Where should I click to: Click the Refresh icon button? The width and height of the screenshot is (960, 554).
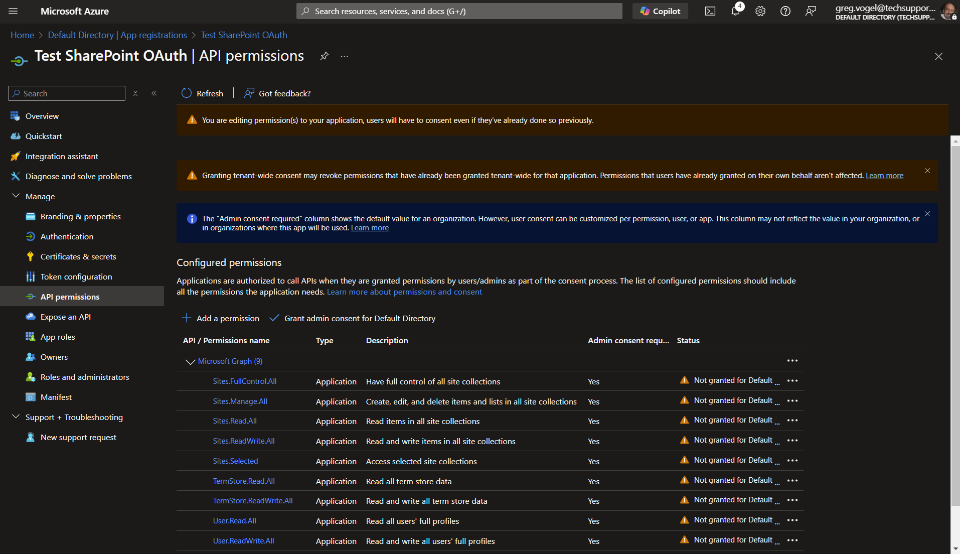(x=187, y=93)
